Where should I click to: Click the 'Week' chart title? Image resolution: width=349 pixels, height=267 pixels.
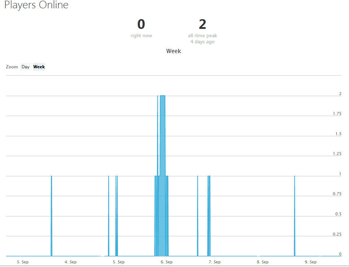(x=174, y=51)
